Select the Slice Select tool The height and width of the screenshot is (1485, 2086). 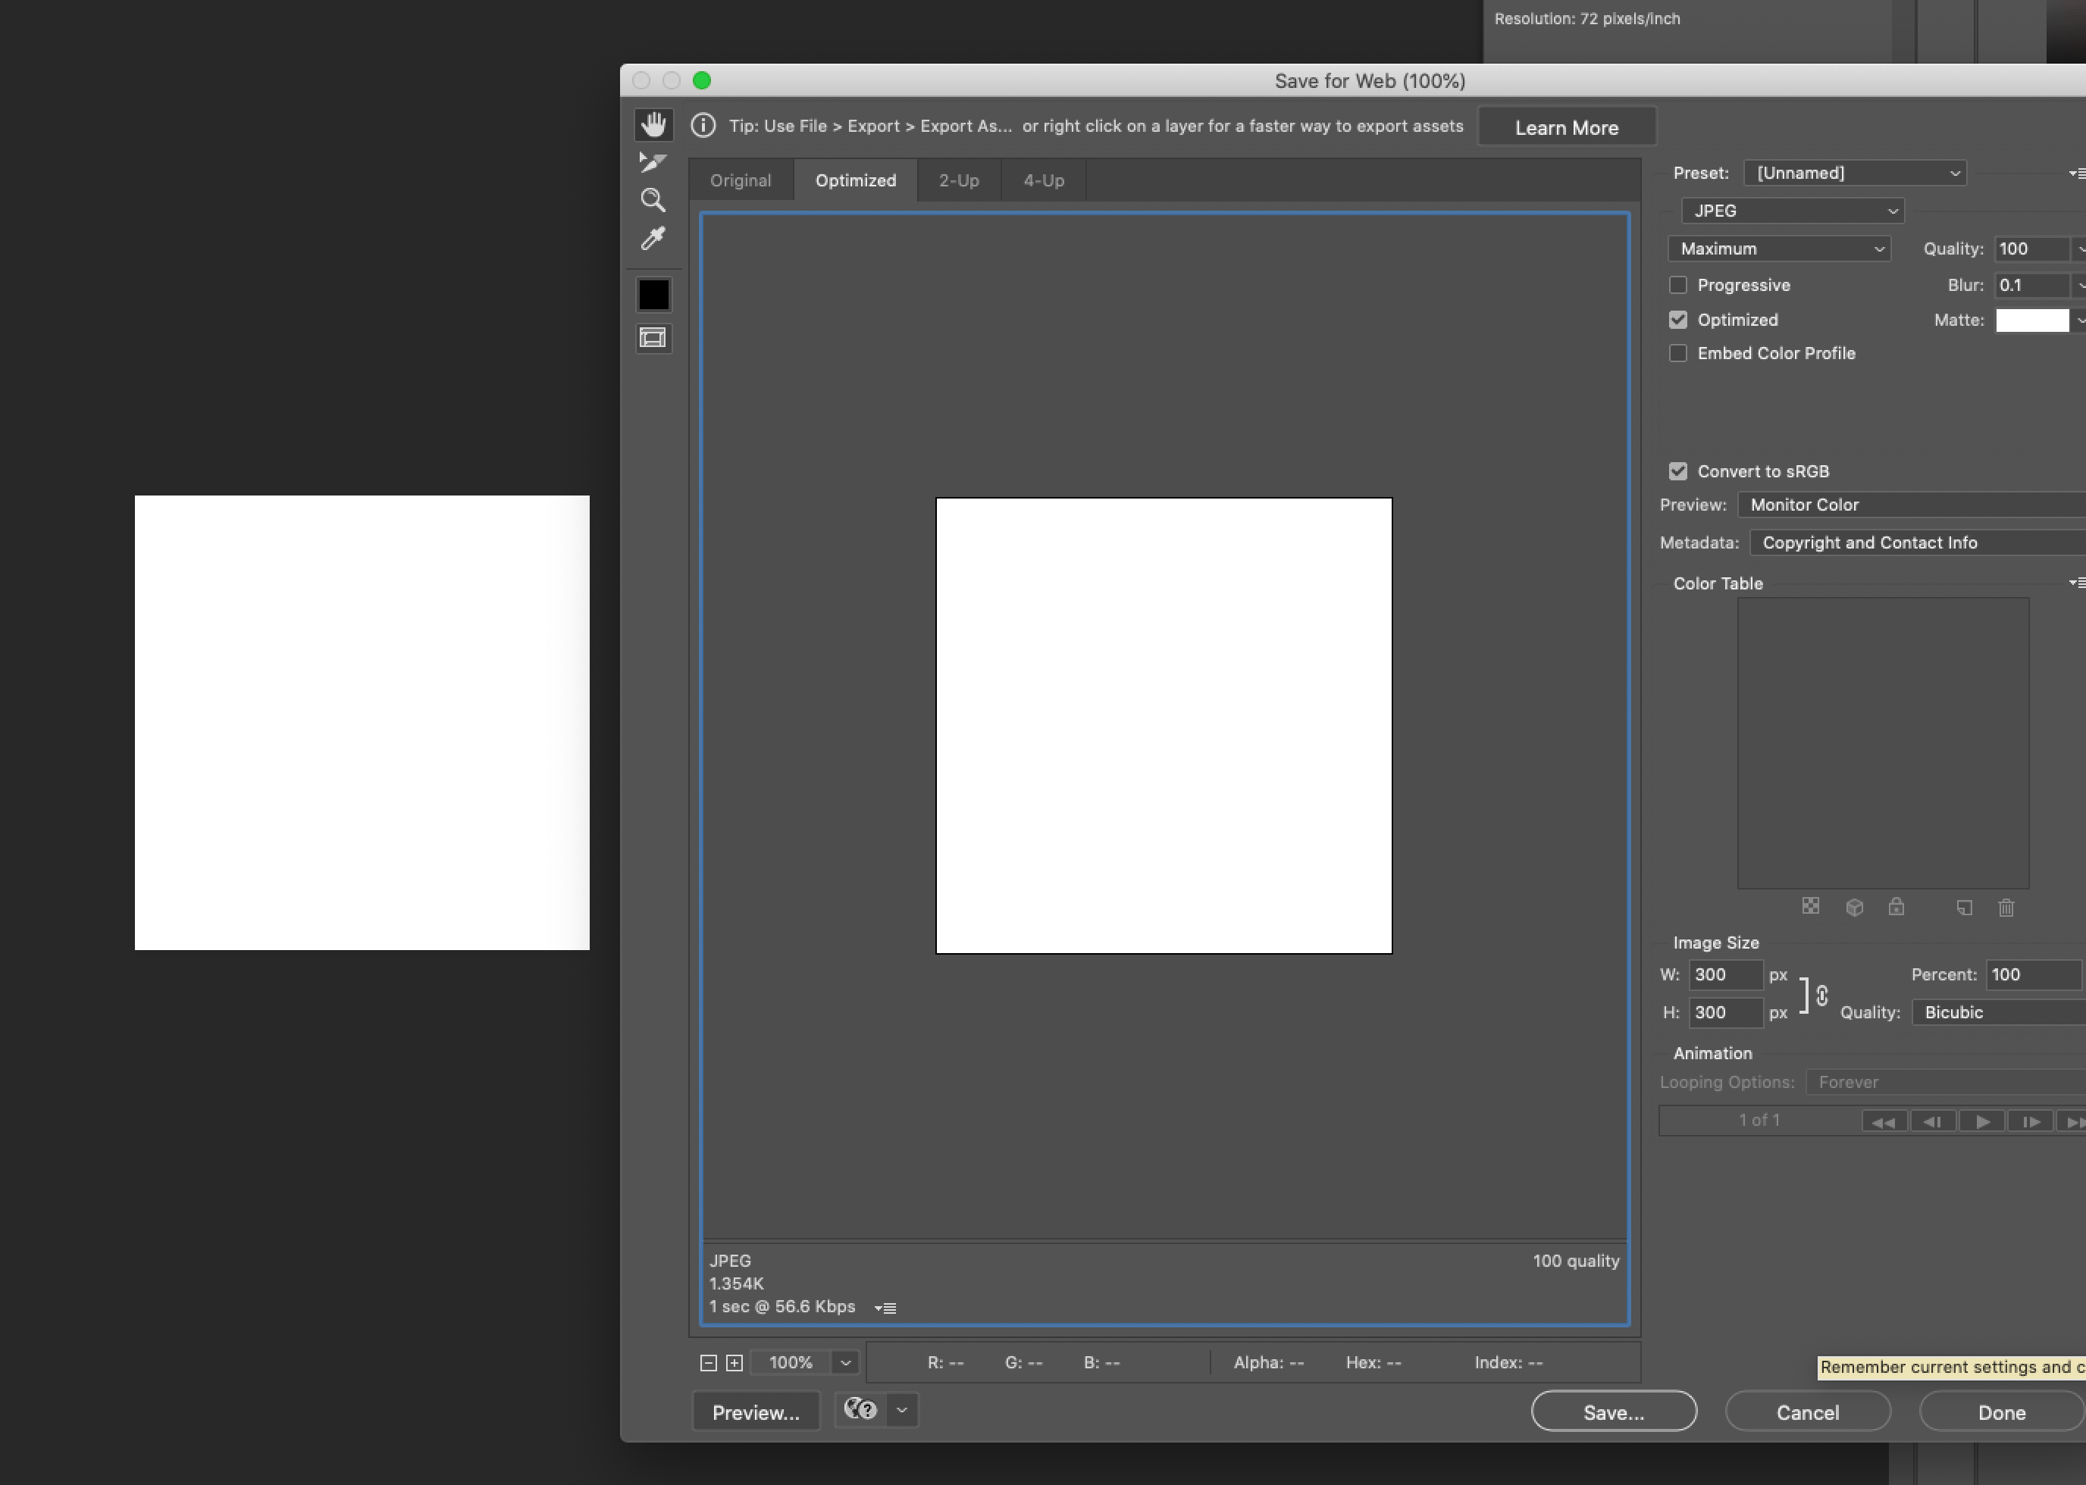653,162
